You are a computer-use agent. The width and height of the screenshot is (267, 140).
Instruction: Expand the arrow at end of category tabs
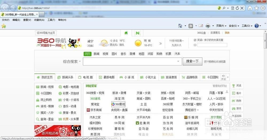pyautogui.click(x=228, y=77)
